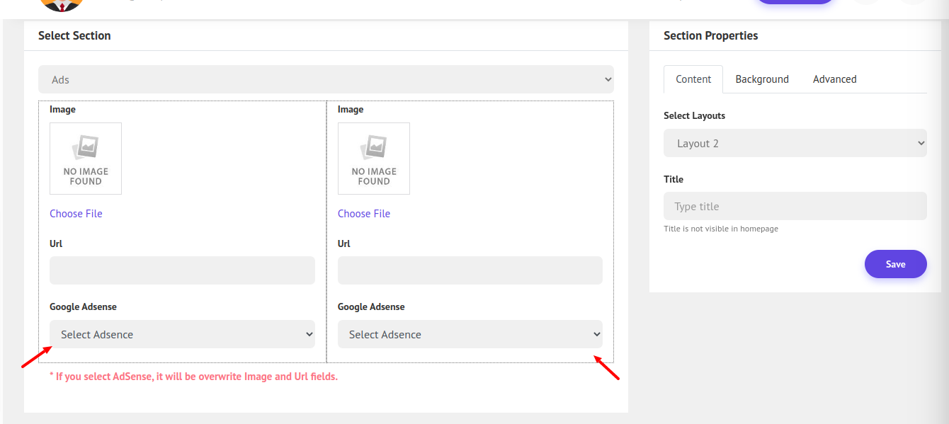Choose a file for the left ad image
The width and height of the screenshot is (949, 424).
(x=76, y=214)
